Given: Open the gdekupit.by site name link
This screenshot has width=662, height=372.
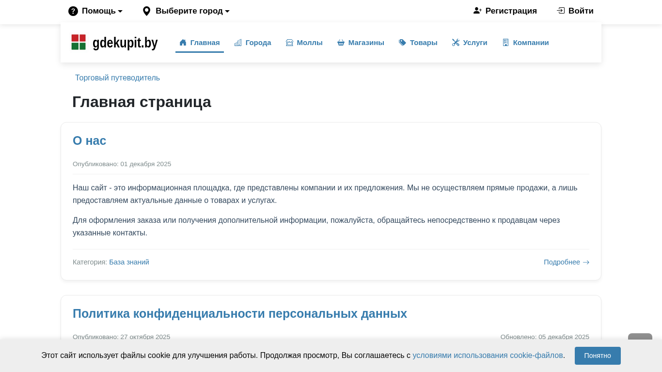Looking at the screenshot, I should click(x=125, y=43).
